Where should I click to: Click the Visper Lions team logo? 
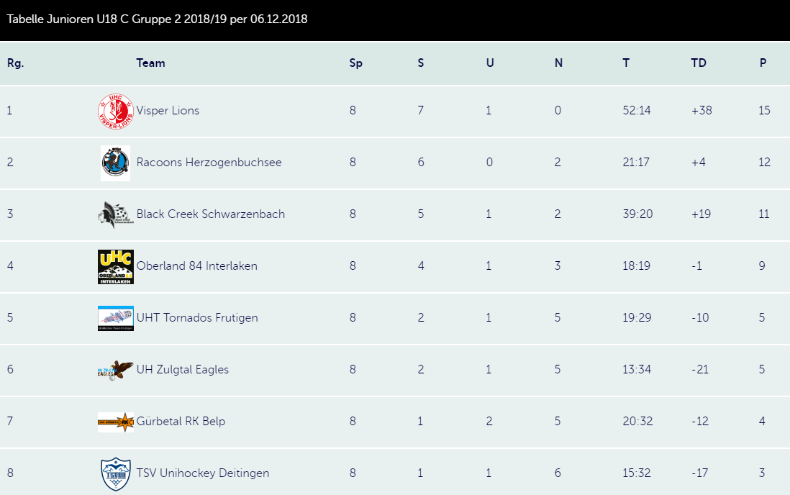[x=116, y=112]
